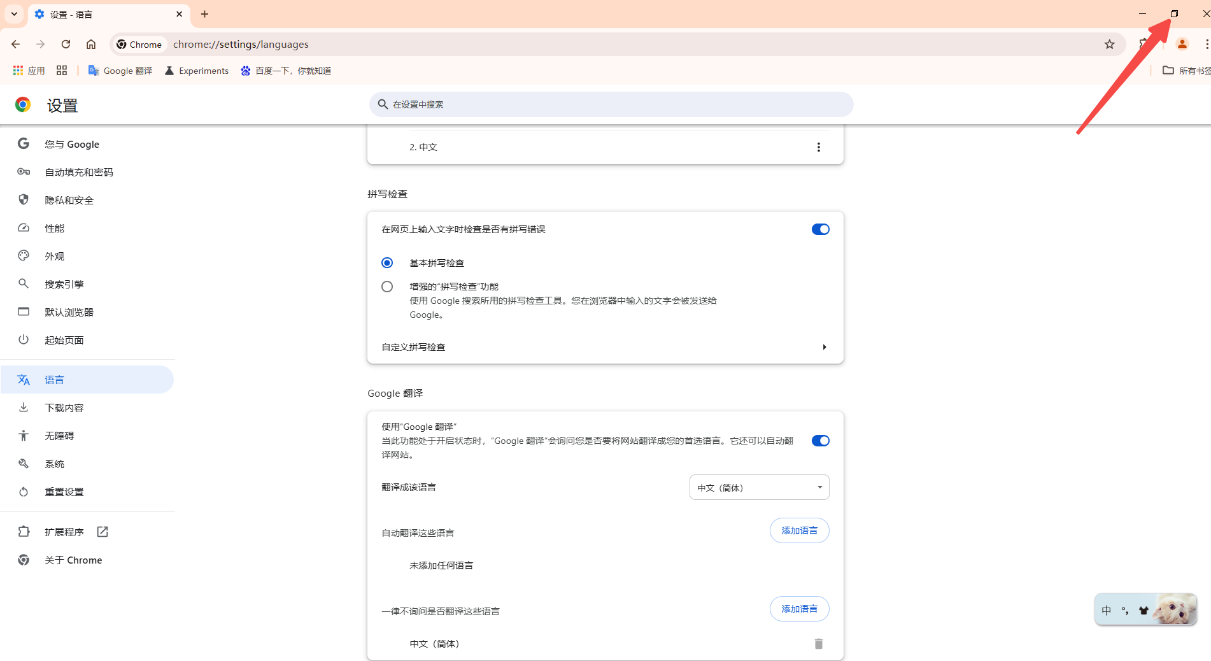Image resolution: width=1211 pixels, height=661 pixels.
Task: Click the address bar URL
Action: 241,45
